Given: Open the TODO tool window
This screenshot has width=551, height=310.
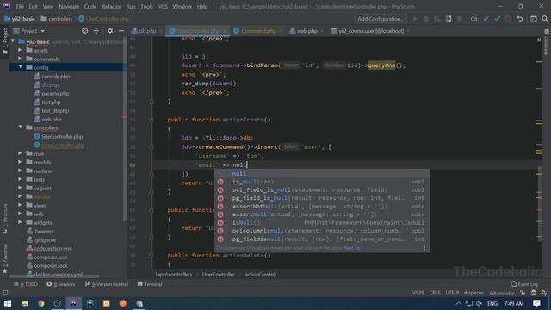Looking at the screenshot, I should 26,284.
